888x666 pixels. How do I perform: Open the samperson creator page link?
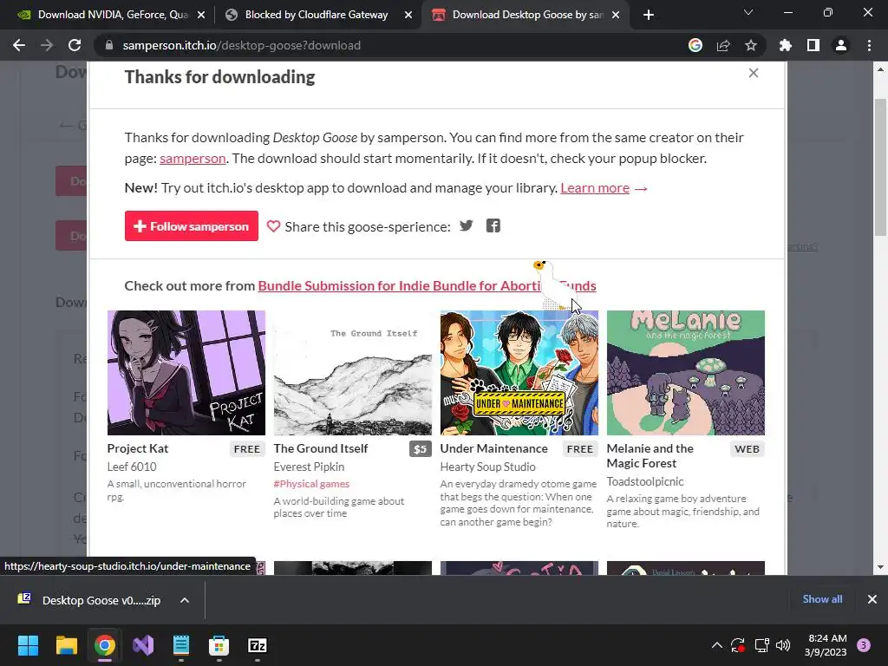[193, 159]
